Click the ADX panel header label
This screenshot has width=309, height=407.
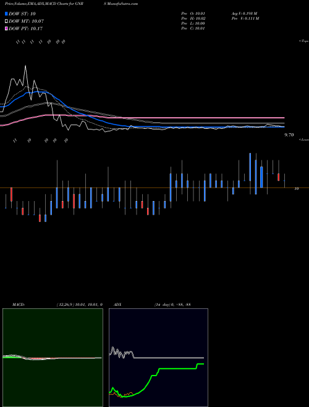[x=117, y=305]
